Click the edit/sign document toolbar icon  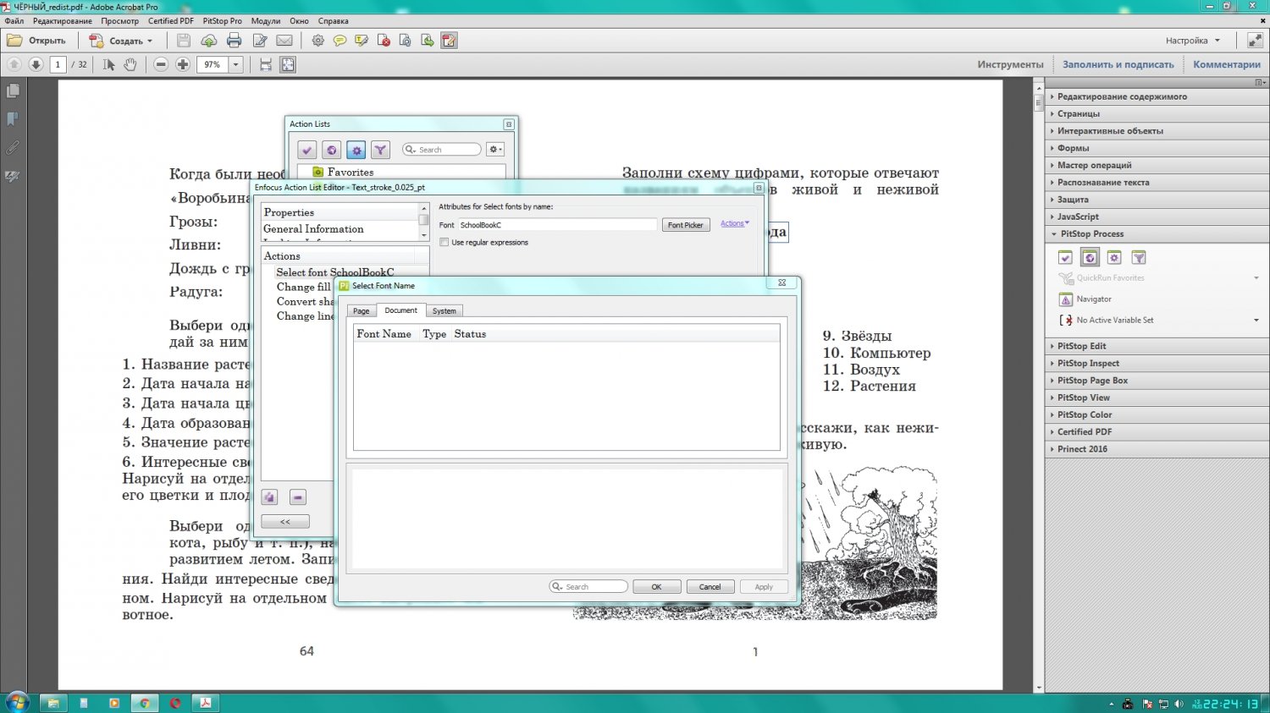(x=260, y=41)
